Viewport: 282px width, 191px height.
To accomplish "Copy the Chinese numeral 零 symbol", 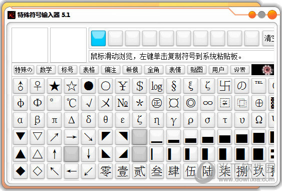I will pyautogui.click(x=106, y=171).
